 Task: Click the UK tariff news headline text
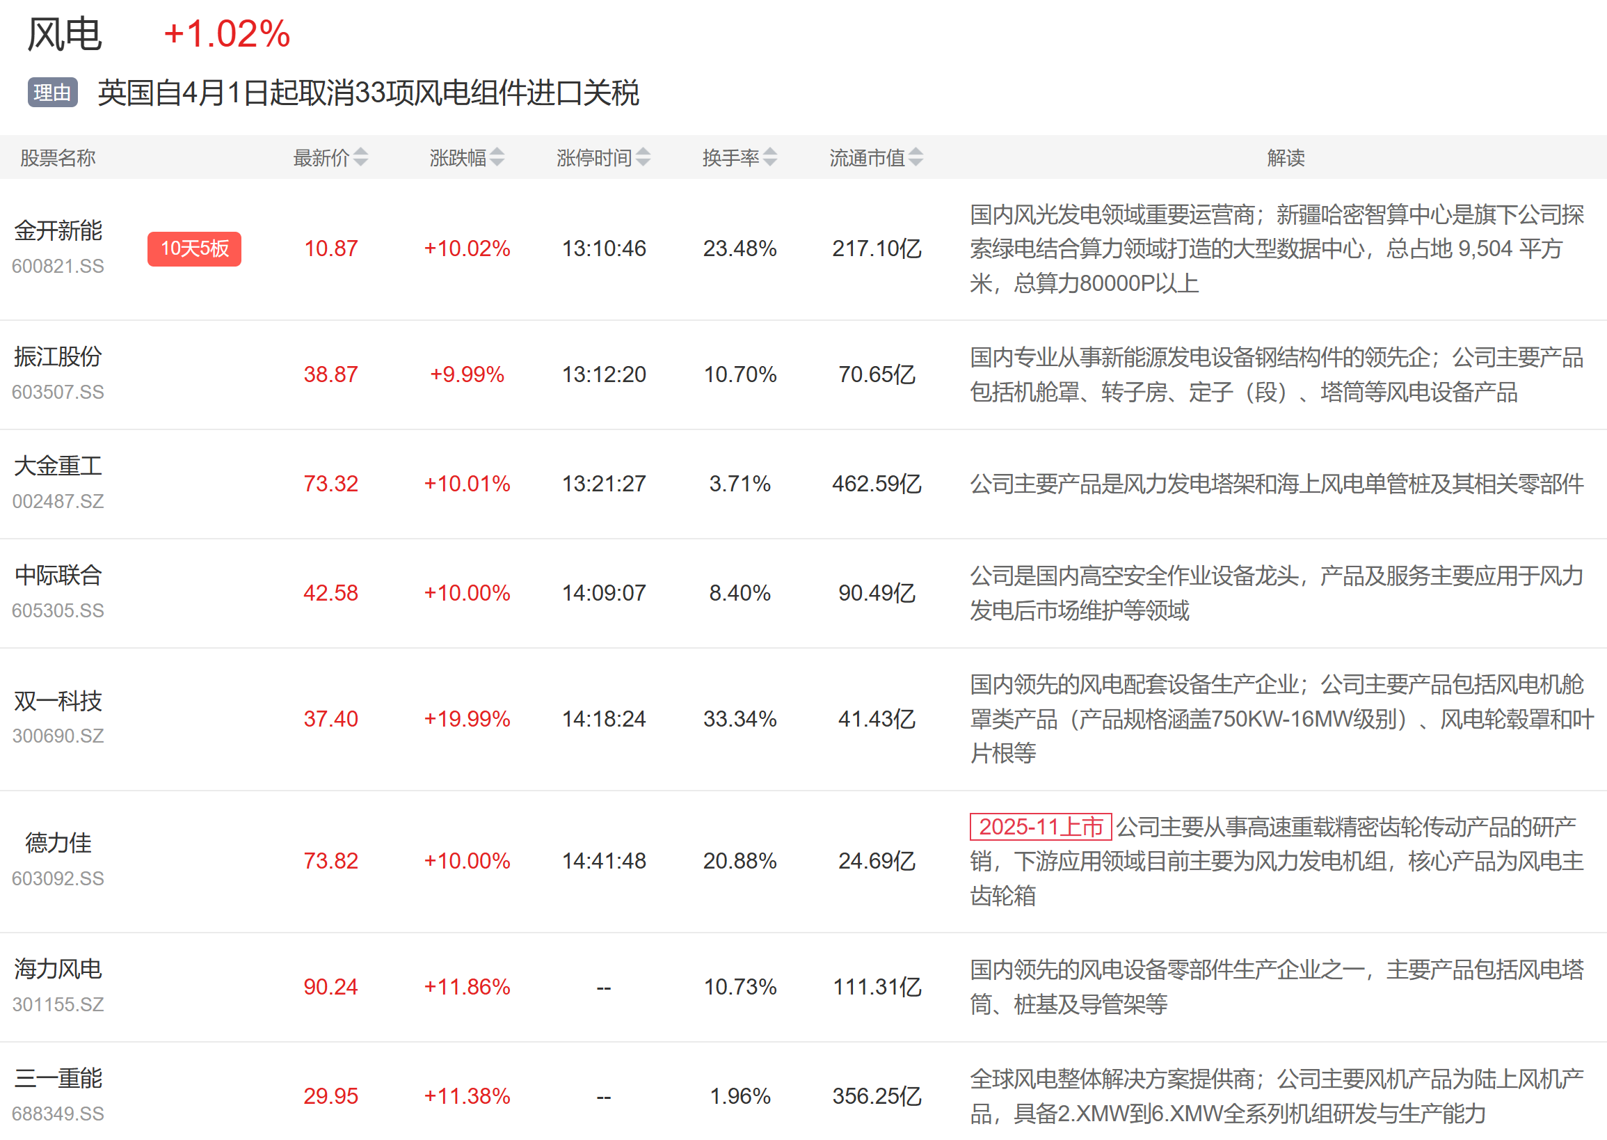[368, 93]
